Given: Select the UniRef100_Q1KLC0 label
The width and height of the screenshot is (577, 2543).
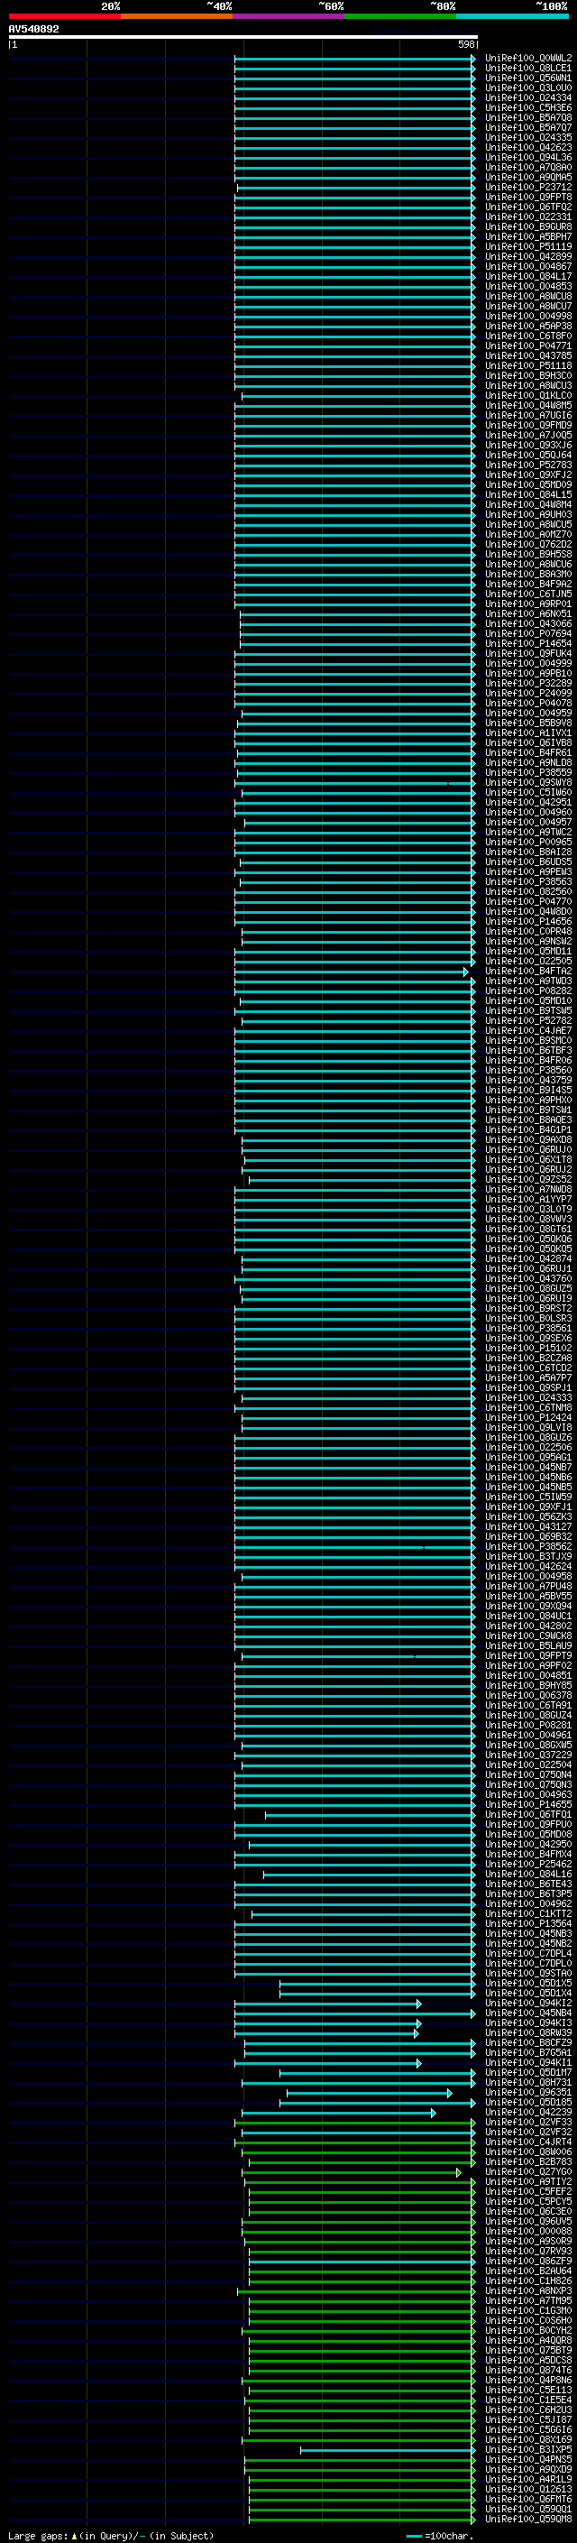Looking at the screenshot, I should (x=528, y=396).
